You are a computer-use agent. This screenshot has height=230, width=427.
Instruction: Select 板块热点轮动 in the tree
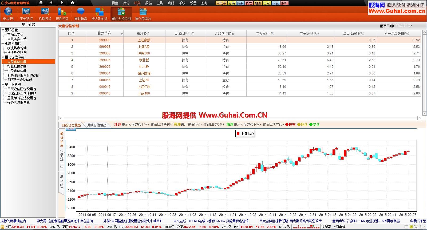pos(17,48)
